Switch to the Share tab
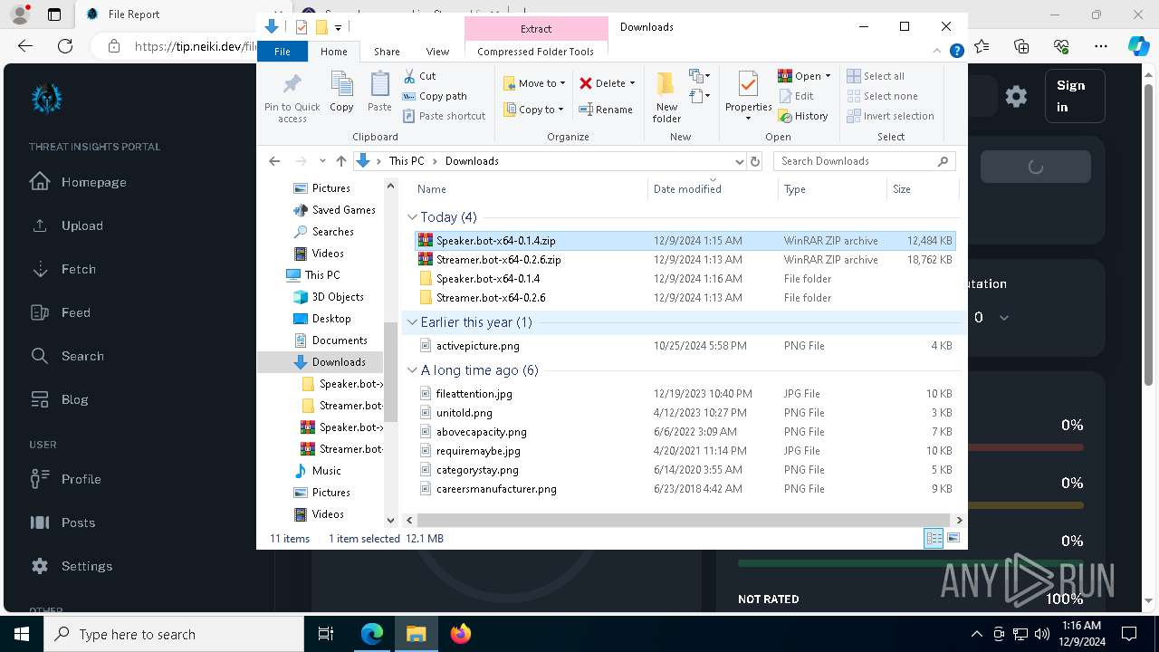 pyautogui.click(x=387, y=52)
